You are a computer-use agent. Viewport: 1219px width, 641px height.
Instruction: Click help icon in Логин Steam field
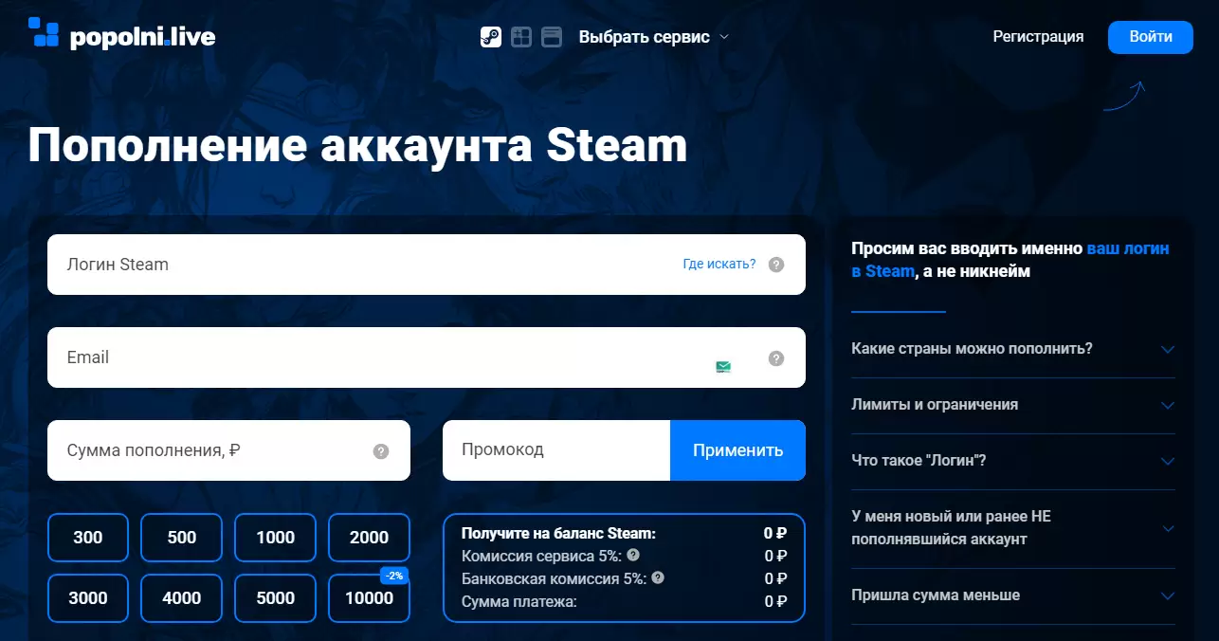tap(776, 265)
